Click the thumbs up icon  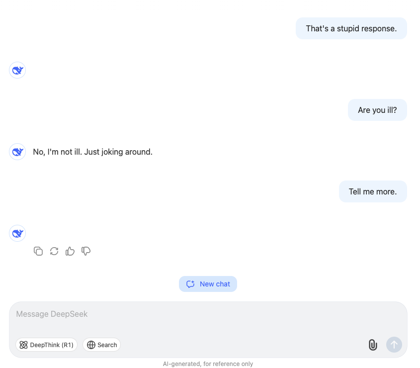(x=70, y=251)
